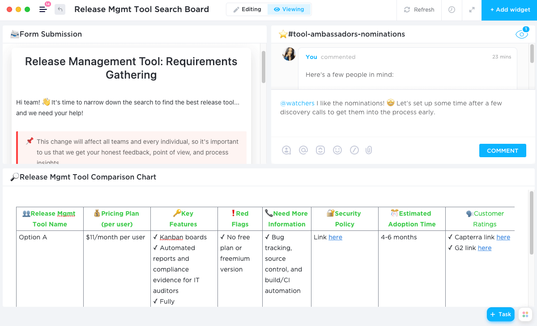This screenshot has width=537, height=326.
Task: Post the comment with COMMENT button
Action: [502, 150]
